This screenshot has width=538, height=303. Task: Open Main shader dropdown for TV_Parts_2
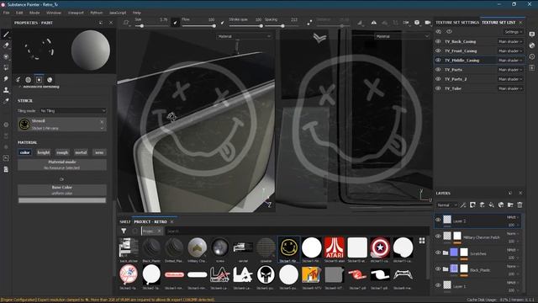(x=510, y=79)
